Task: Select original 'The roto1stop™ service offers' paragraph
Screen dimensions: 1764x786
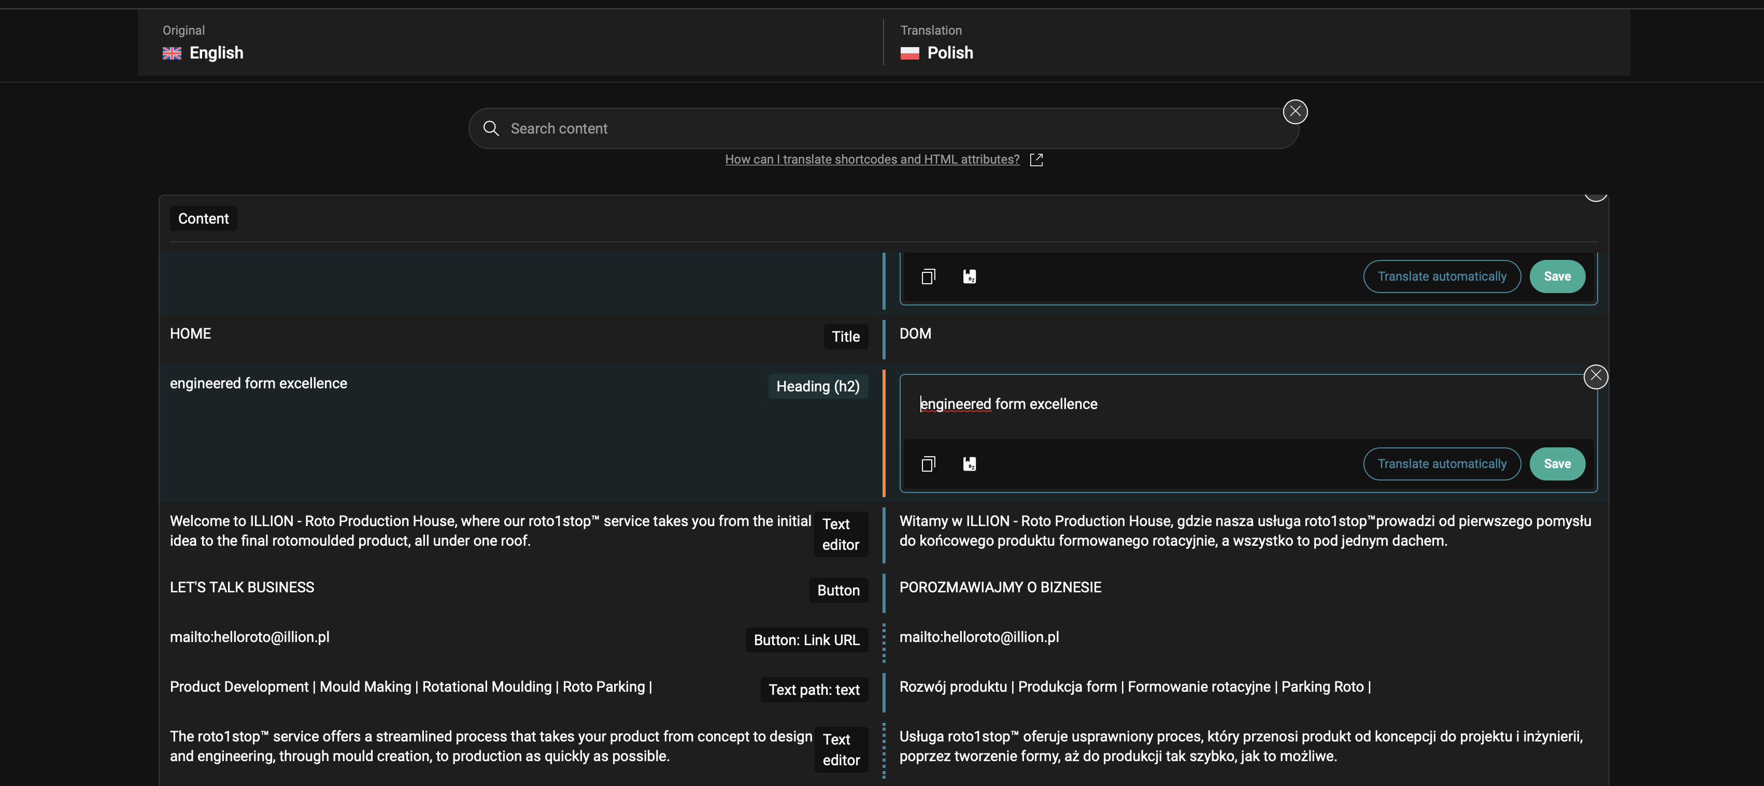Action: pyautogui.click(x=491, y=746)
